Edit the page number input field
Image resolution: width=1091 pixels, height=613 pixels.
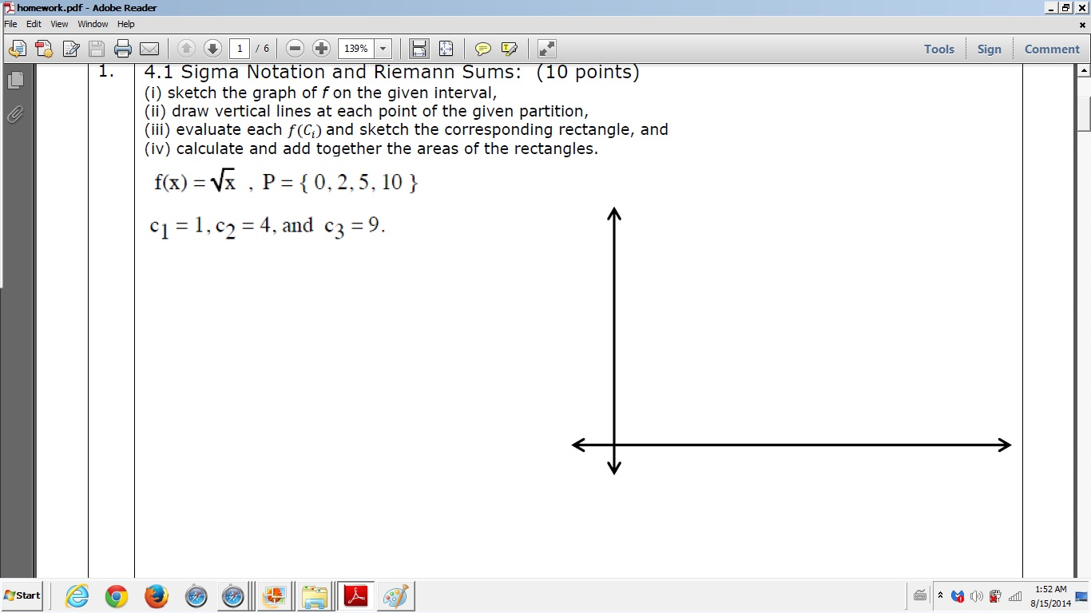239,49
